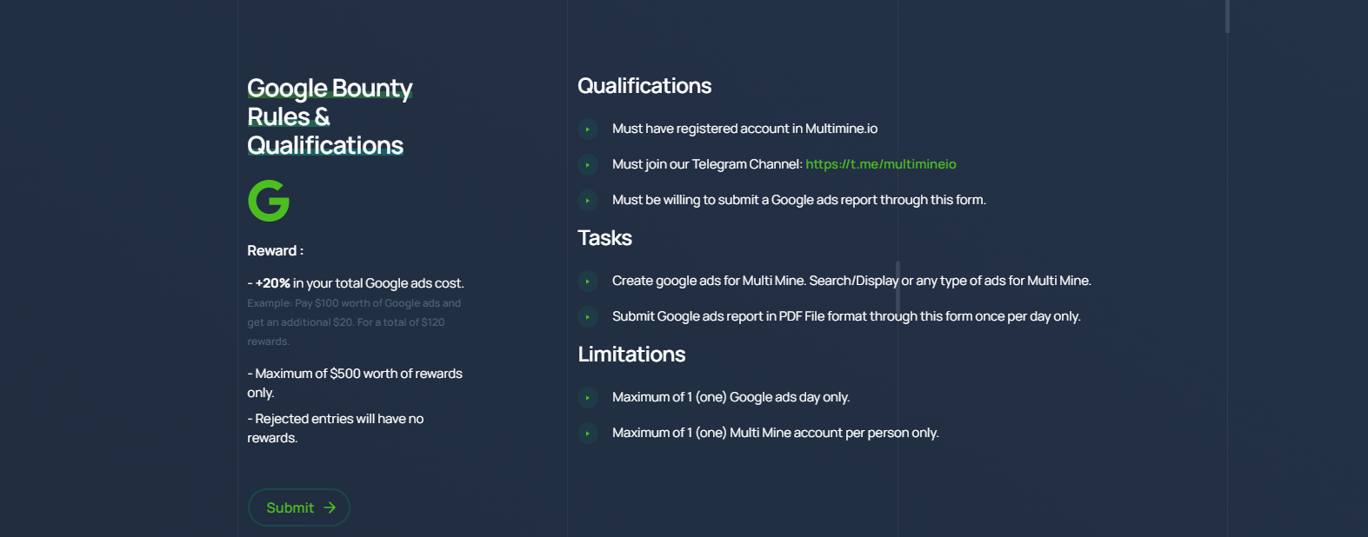Screen dimensions: 1368x537
Task: Click bullet icon beside registered account requirement
Action: (x=588, y=129)
